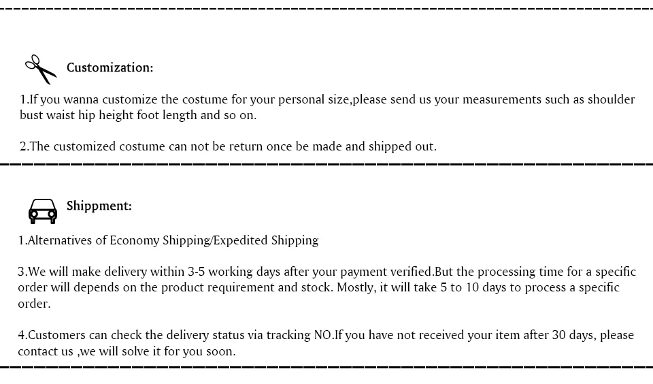Image resolution: width=653 pixels, height=384 pixels.
Task: Click the text about personal size measurements
Action: 327,99
